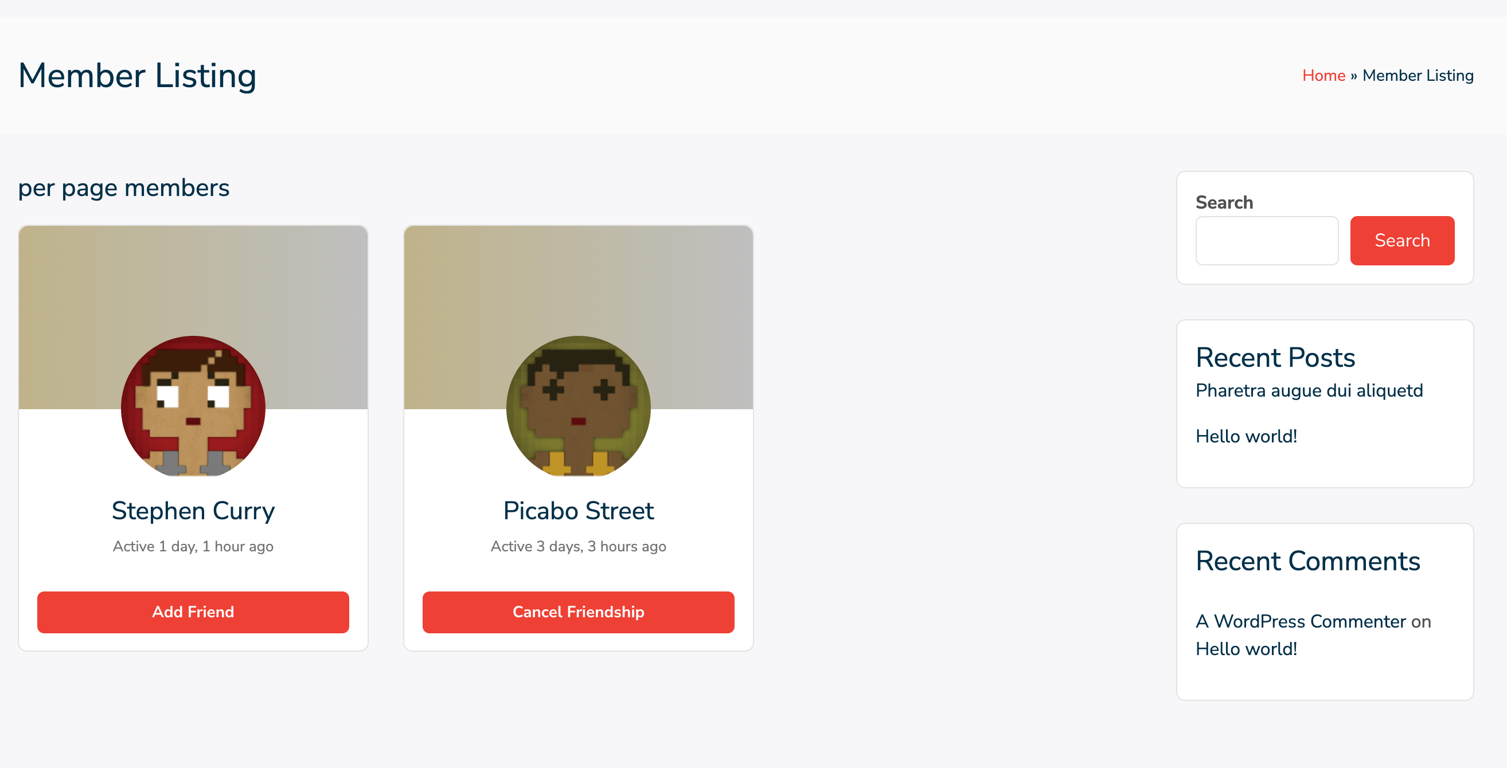Click the Member Listing page title

138,76
